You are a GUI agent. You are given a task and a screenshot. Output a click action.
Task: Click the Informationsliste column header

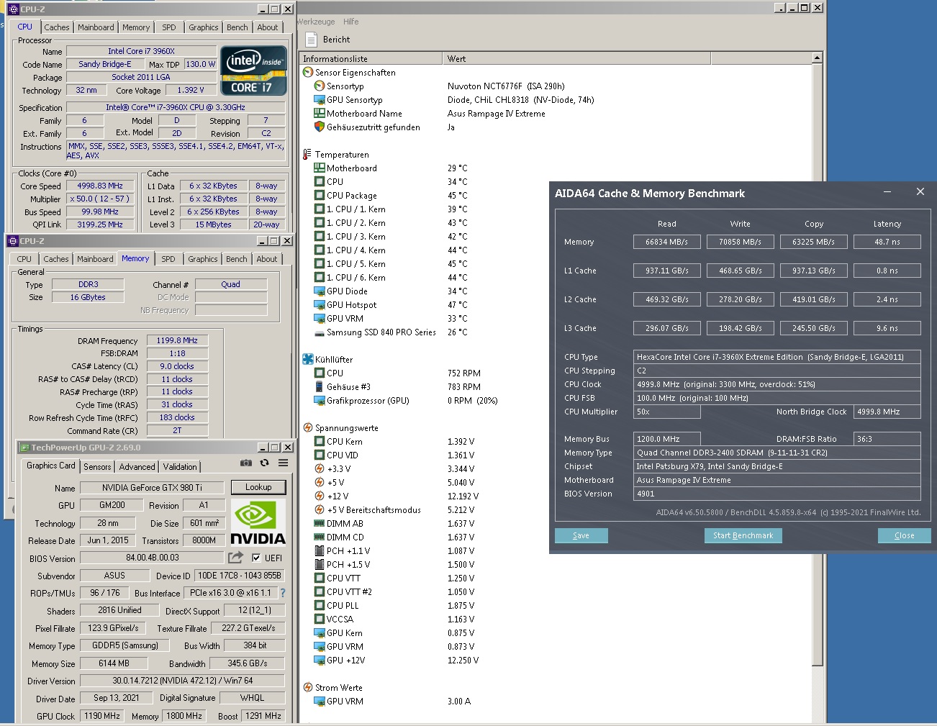click(x=371, y=58)
